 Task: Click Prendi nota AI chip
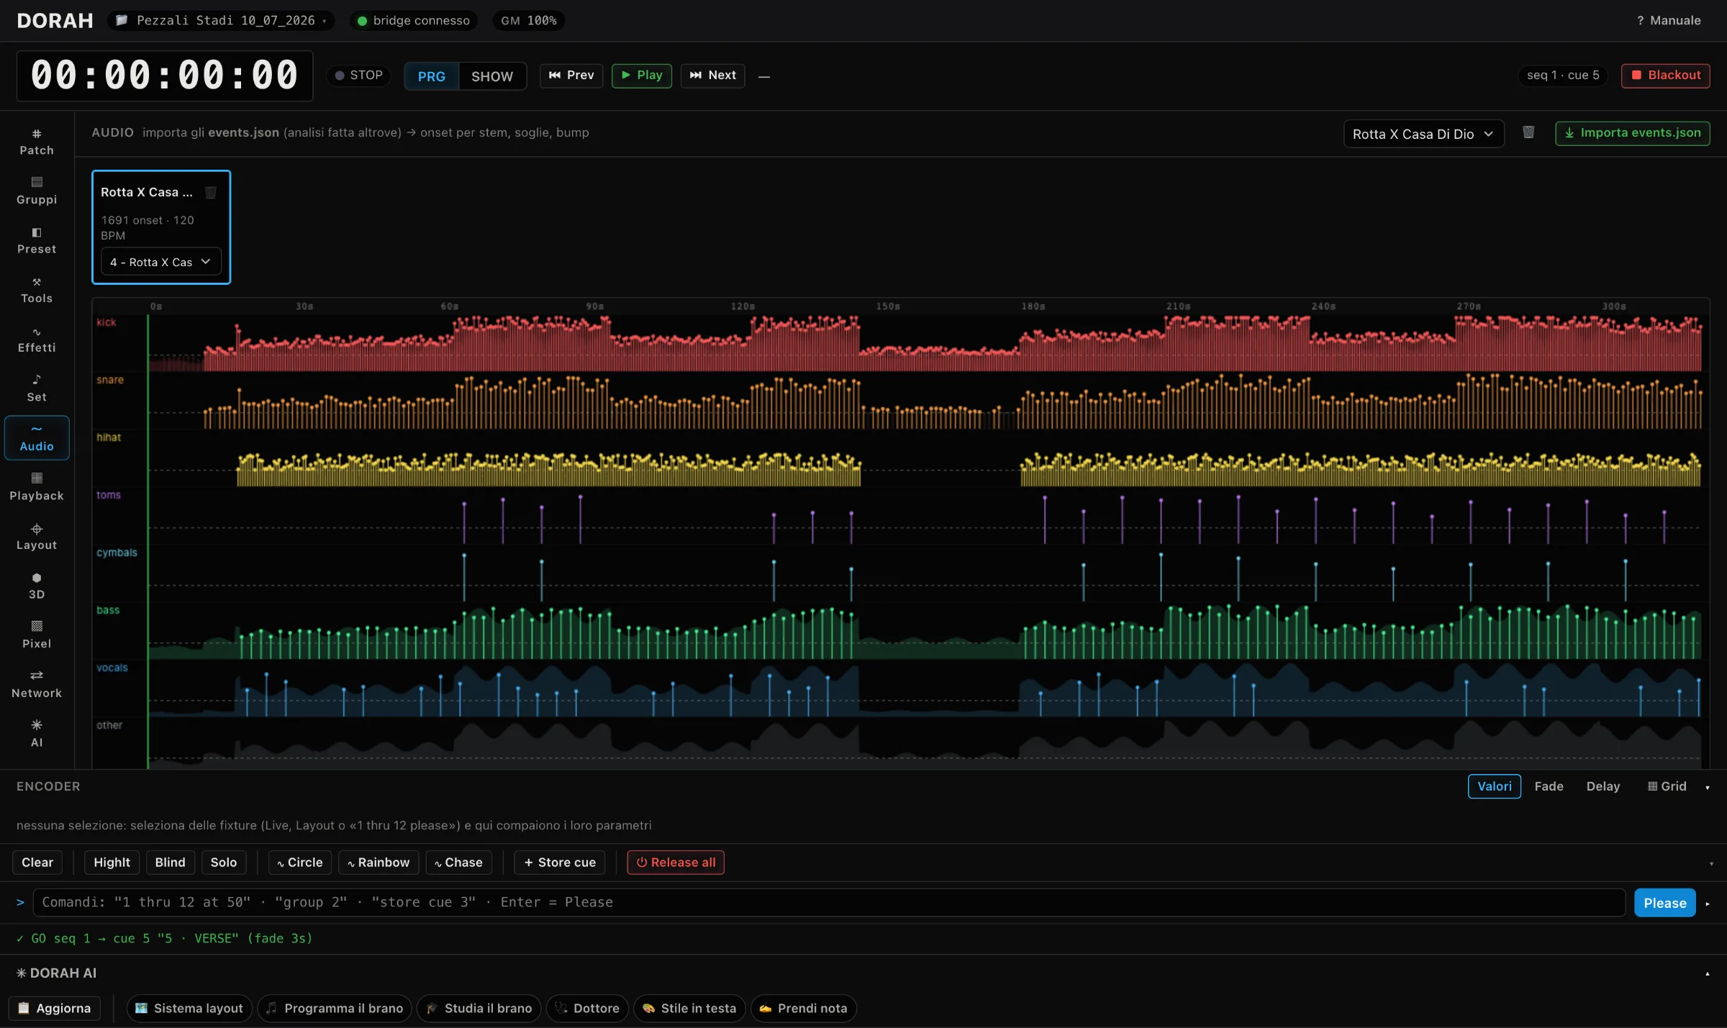pyautogui.click(x=803, y=1009)
